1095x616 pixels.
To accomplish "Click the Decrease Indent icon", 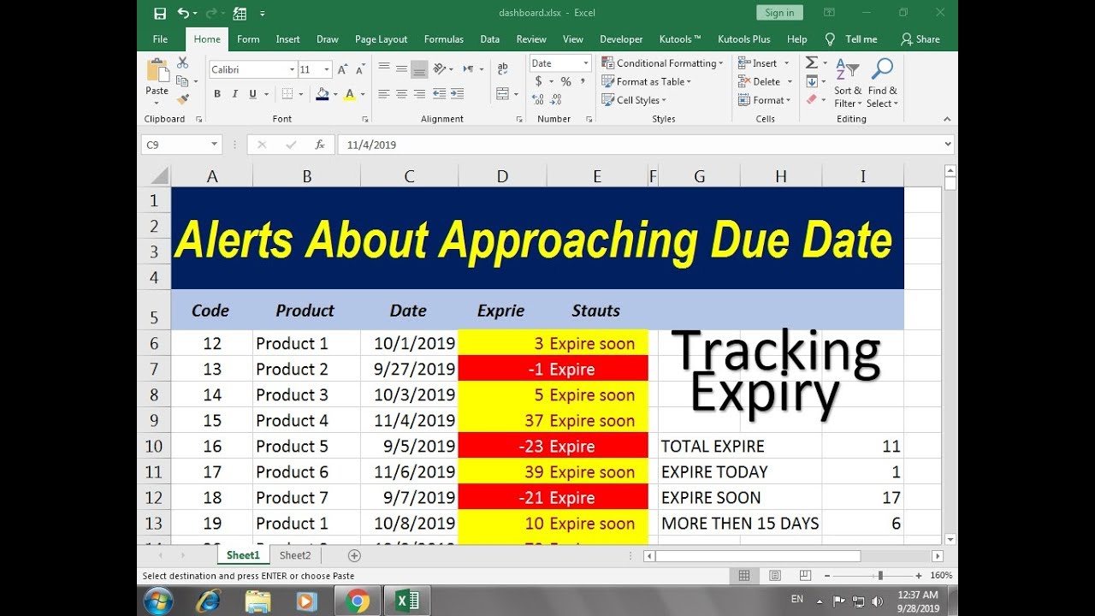I will (x=439, y=94).
